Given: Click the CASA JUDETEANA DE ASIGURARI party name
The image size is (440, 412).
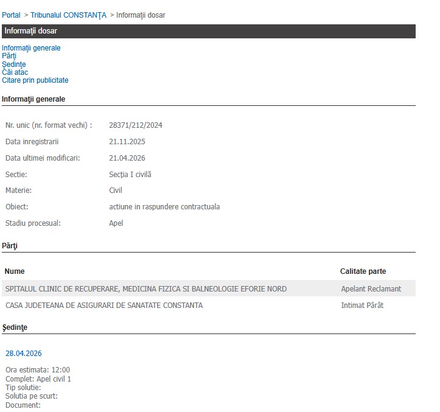Looking at the screenshot, I should (104, 305).
